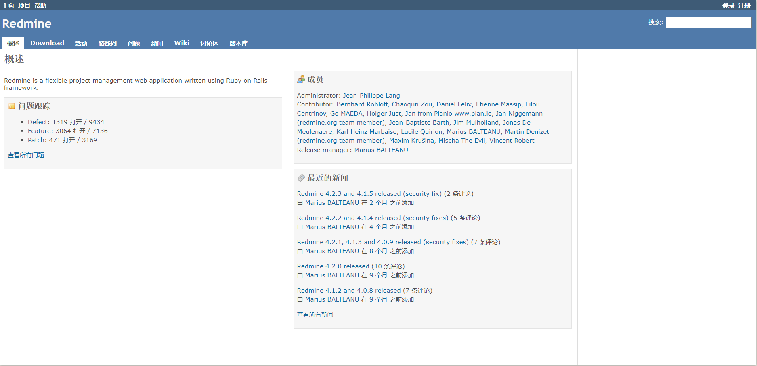Open Bernhard Rohloff's profile

tap(362, 104)
